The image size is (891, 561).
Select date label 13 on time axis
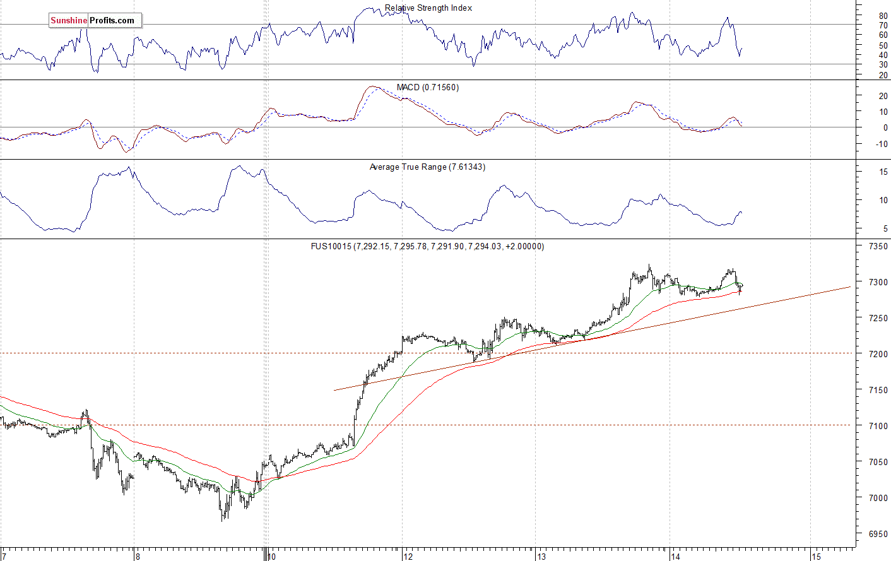tap(541, 557)
